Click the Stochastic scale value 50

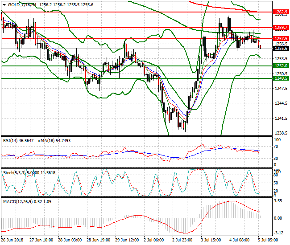[276, 183]
